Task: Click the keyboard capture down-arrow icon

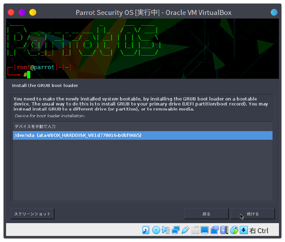Action: point(243,230)
